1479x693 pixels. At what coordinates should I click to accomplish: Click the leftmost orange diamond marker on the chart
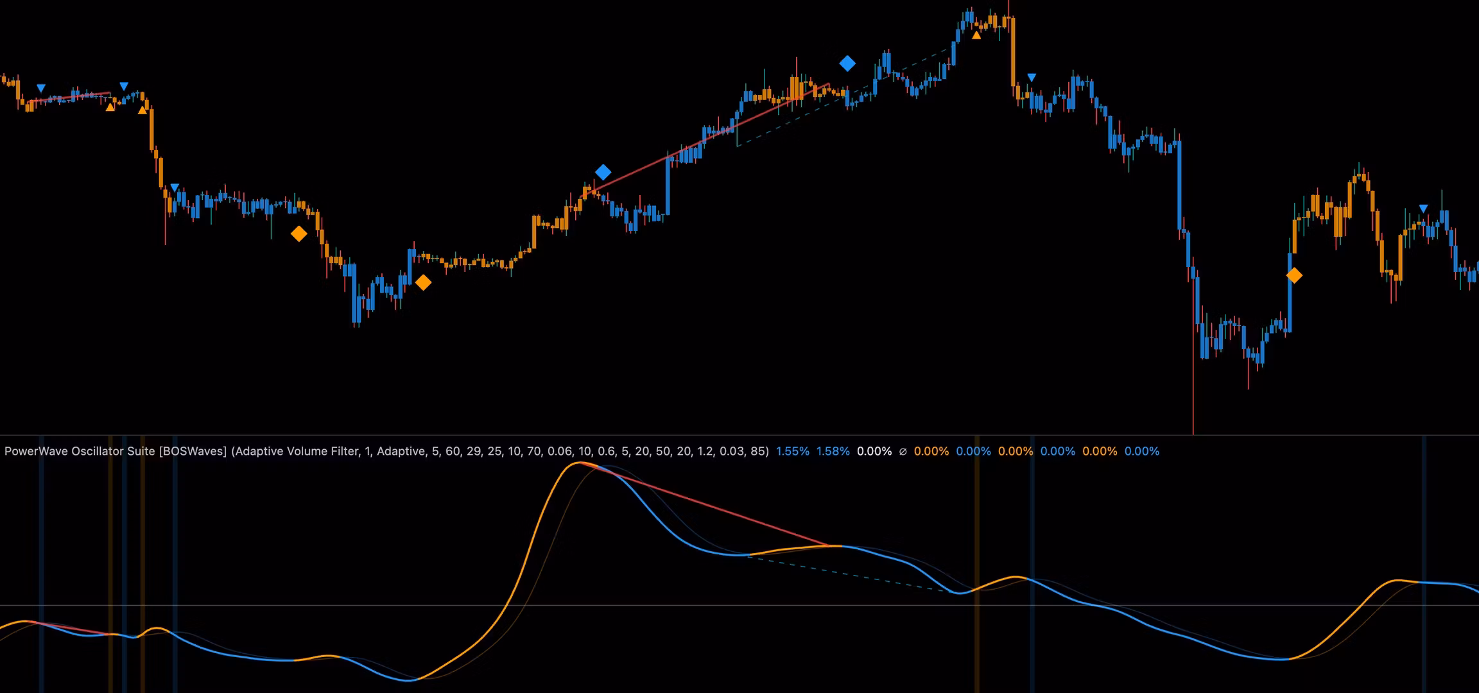click(x=298, y=234)
